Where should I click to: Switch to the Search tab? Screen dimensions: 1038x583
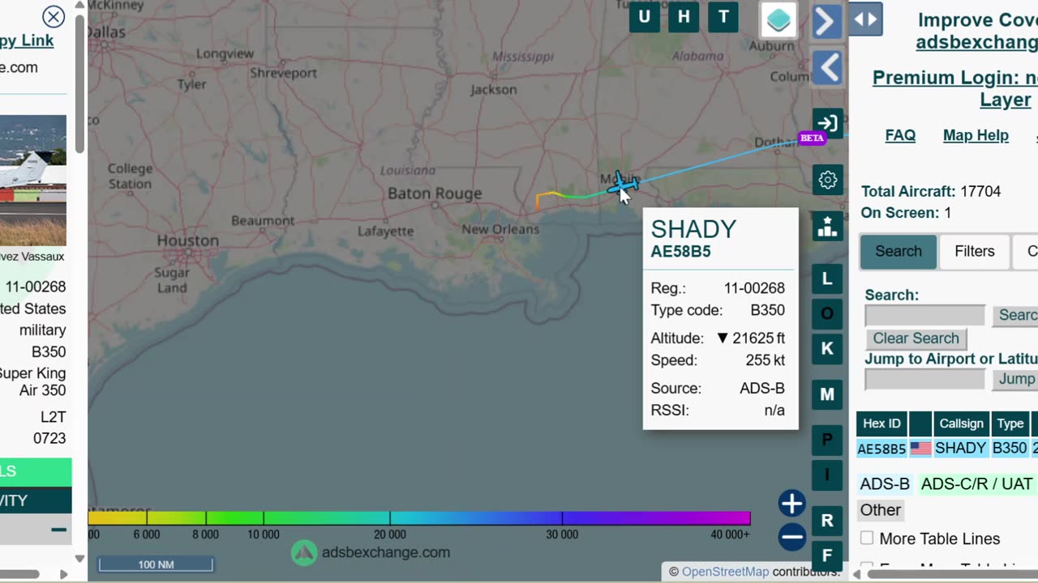pos(899,252)
